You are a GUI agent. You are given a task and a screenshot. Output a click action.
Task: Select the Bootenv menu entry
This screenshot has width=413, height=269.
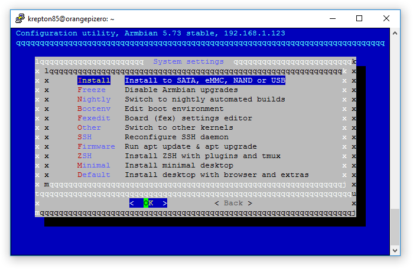pyautogui.click(x=94, y=109)
